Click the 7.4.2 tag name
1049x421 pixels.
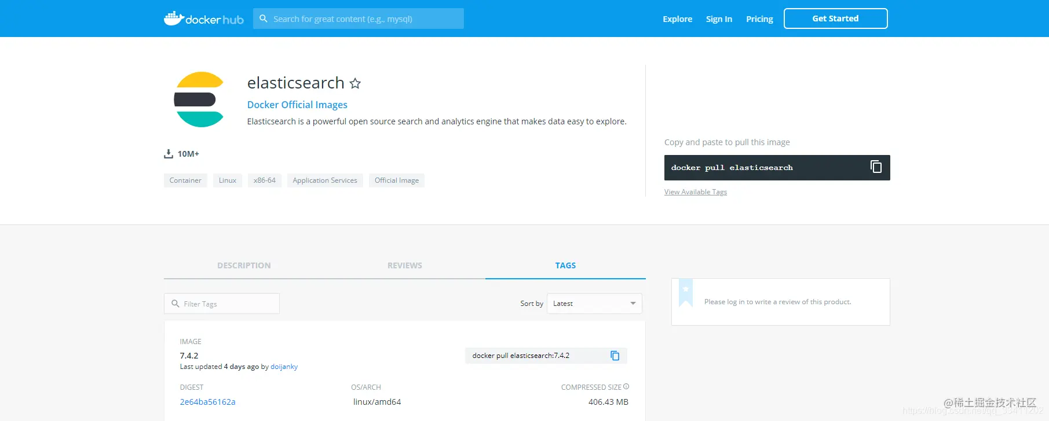189,356
